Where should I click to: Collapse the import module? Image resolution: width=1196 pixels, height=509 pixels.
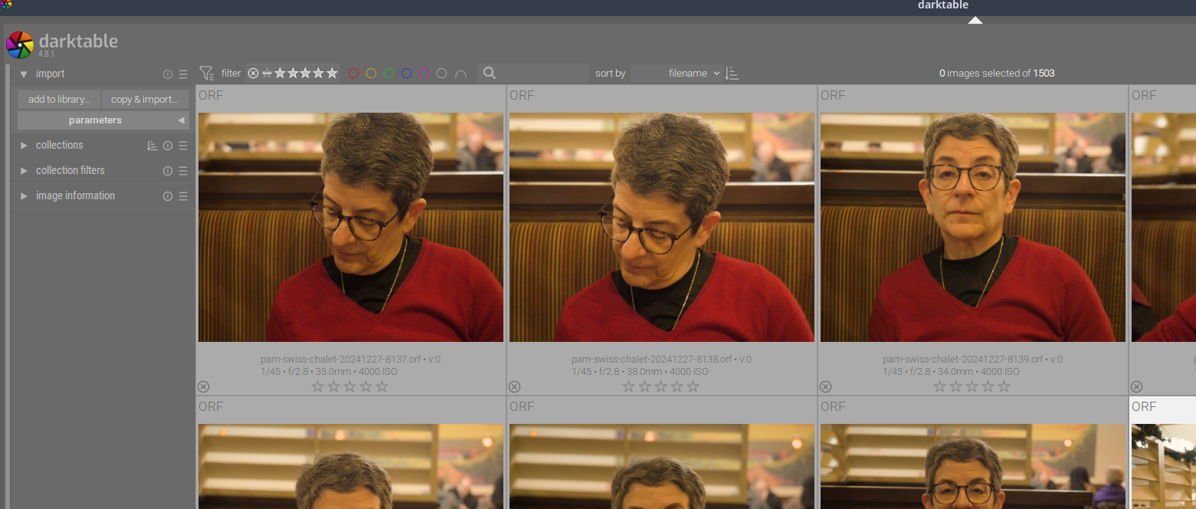tap(24, 74)
